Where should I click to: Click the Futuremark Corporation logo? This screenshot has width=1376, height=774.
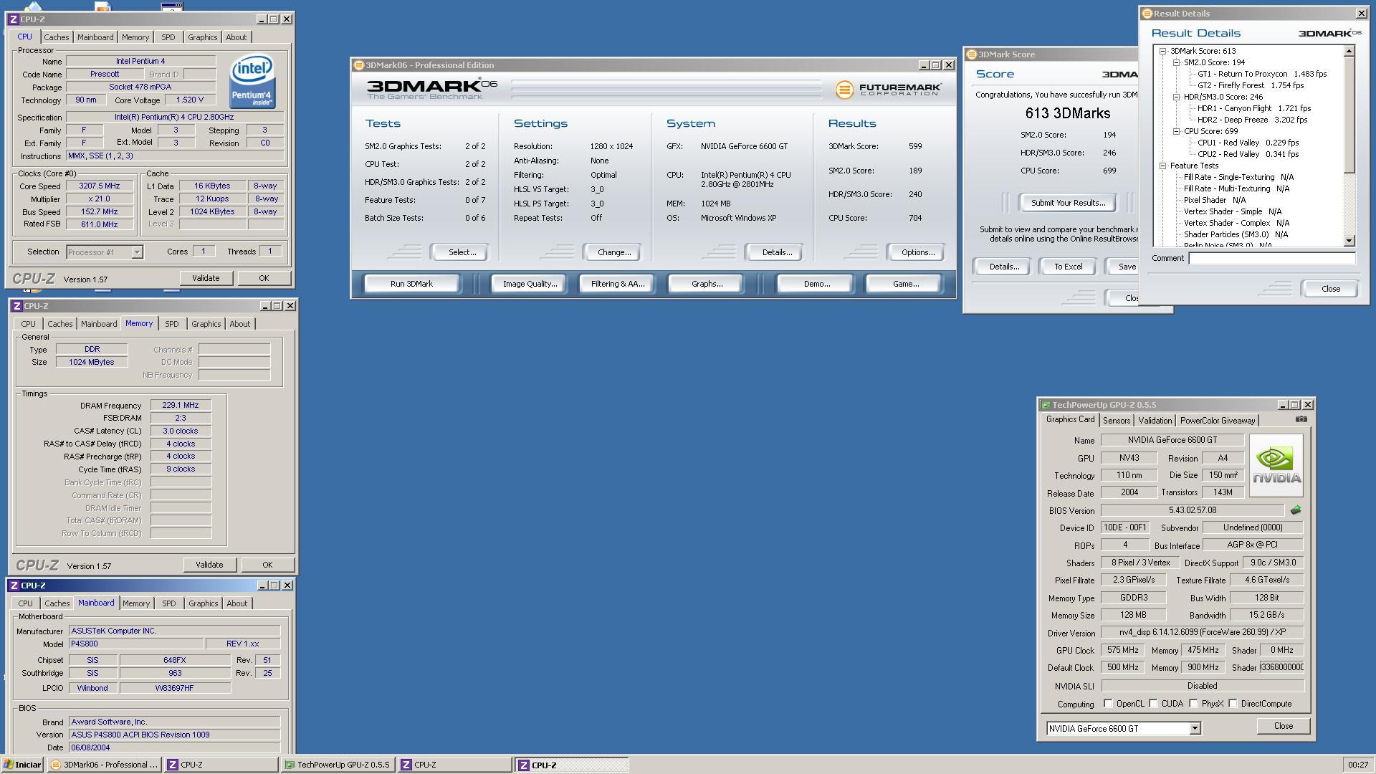click(x=888, y=89)
